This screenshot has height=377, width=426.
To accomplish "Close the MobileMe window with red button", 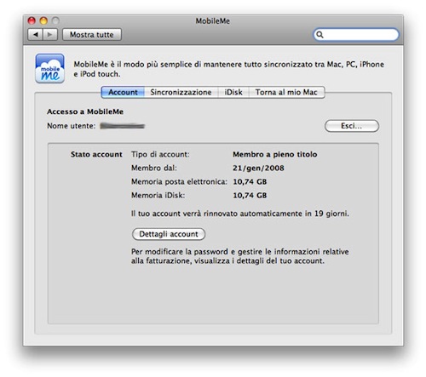I will 32,20.
